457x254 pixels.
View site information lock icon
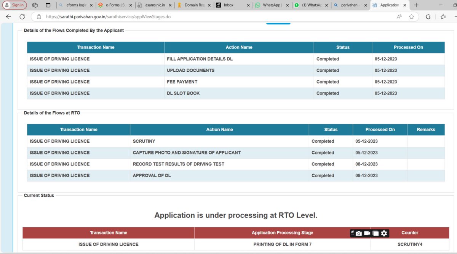point(38,17)
